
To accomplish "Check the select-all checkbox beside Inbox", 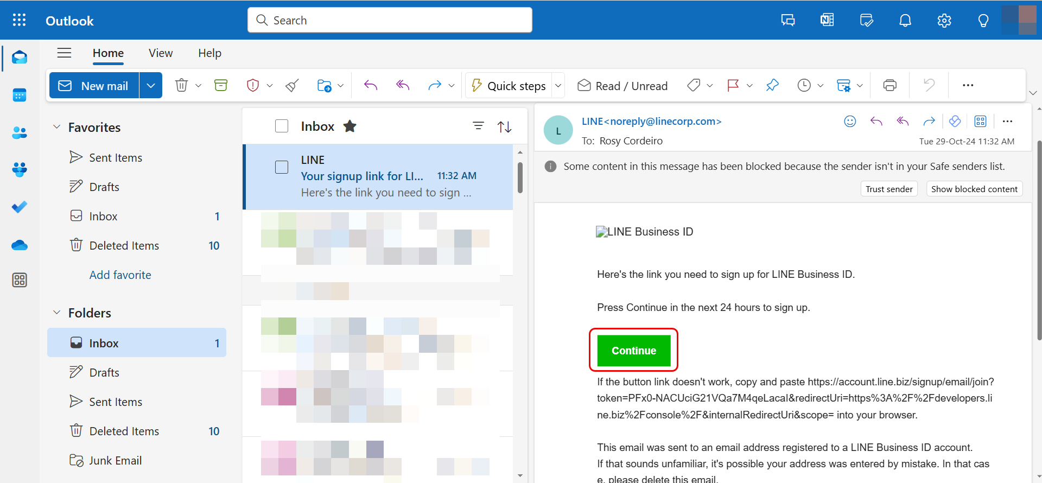I will pos(282,126).
